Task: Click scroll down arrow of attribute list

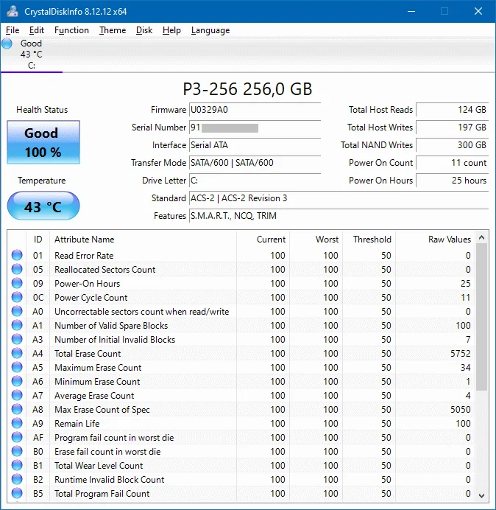Action: [x=482, y=495]
